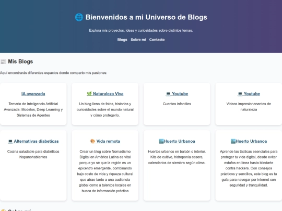Open the Youtube link for nature videos
Image resolution: width=282 pixels, height=211 pixels.
(249, 94)
